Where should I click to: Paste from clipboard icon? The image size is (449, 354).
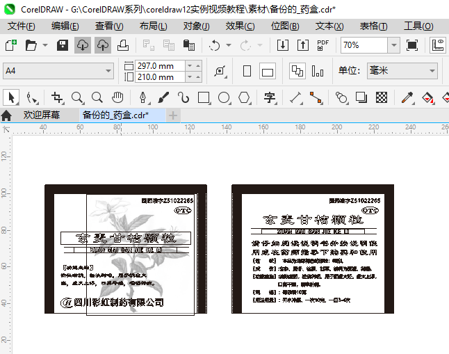pyautogui.click(x=189, y=45)
